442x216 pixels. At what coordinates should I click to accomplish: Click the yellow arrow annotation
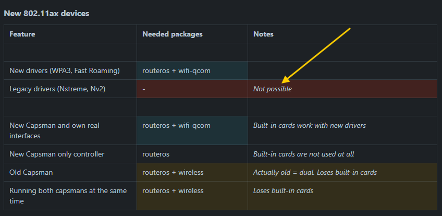pos(317,54)
